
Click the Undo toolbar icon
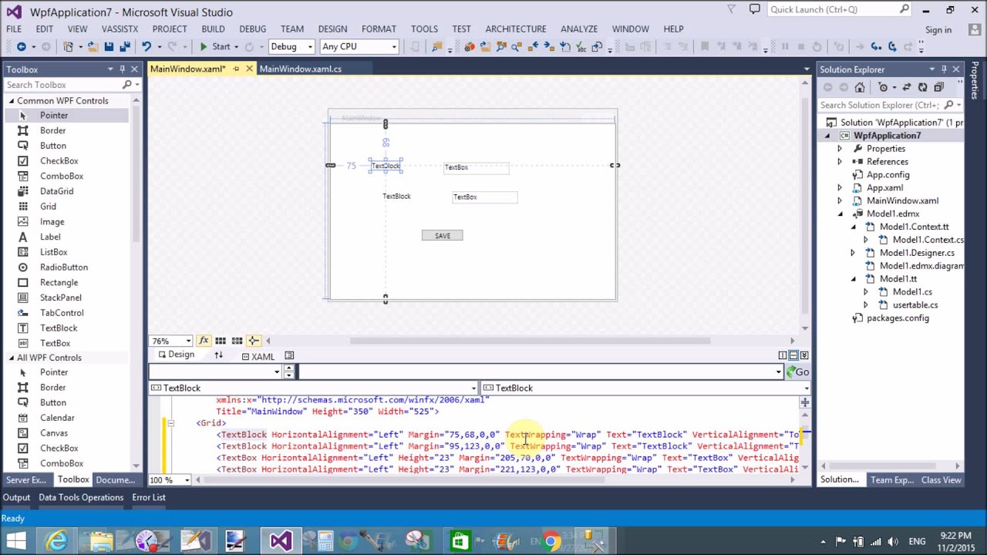[x=146, y=47]
